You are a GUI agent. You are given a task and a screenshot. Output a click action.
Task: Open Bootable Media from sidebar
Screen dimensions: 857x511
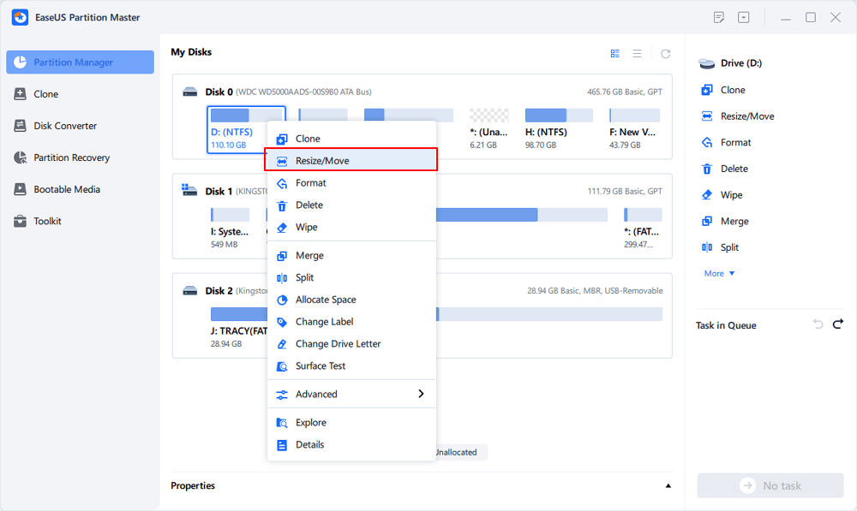pos(66,189)
